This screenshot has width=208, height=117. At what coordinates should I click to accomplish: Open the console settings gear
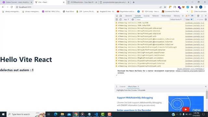206,19
